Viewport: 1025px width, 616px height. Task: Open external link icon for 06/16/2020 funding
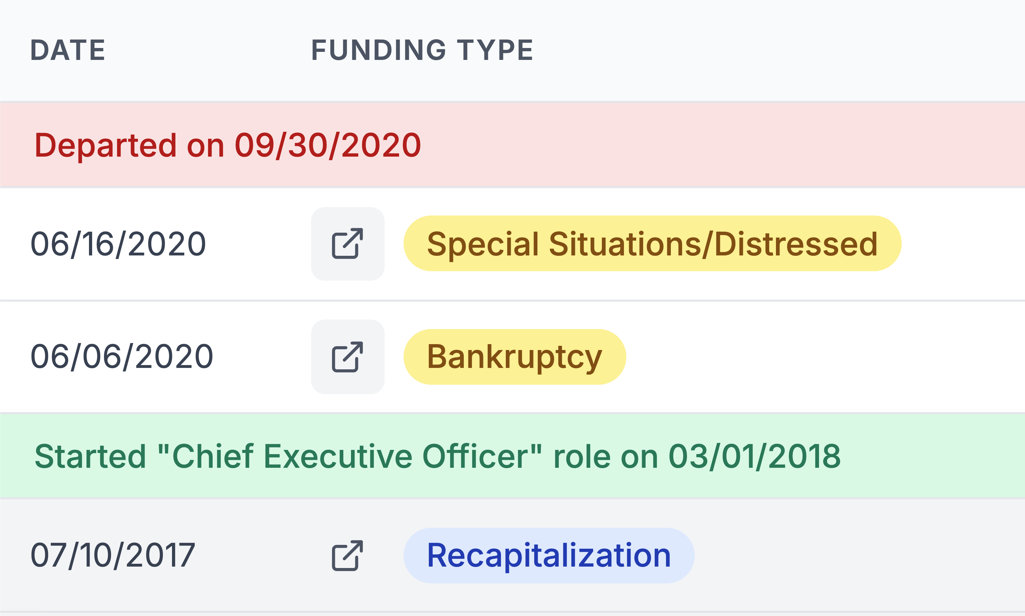tap(348, 244)
